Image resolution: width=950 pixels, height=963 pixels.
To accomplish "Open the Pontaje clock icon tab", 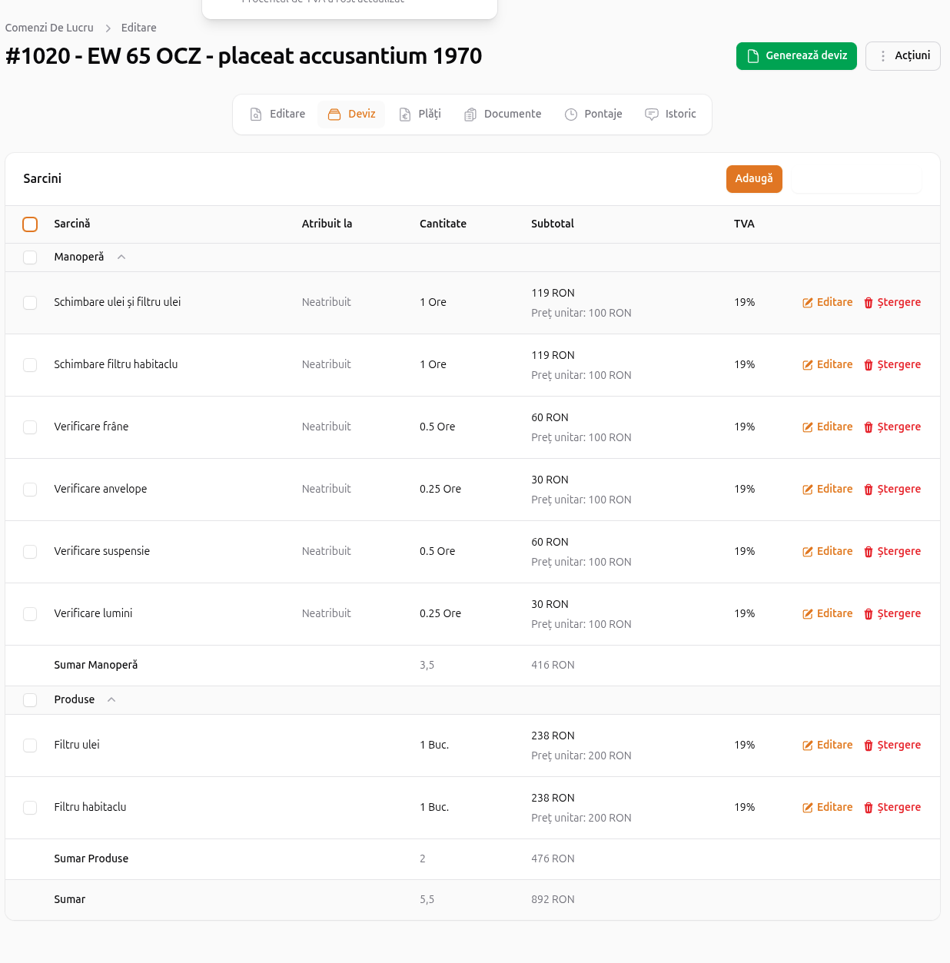I will (x=571, y=115).
